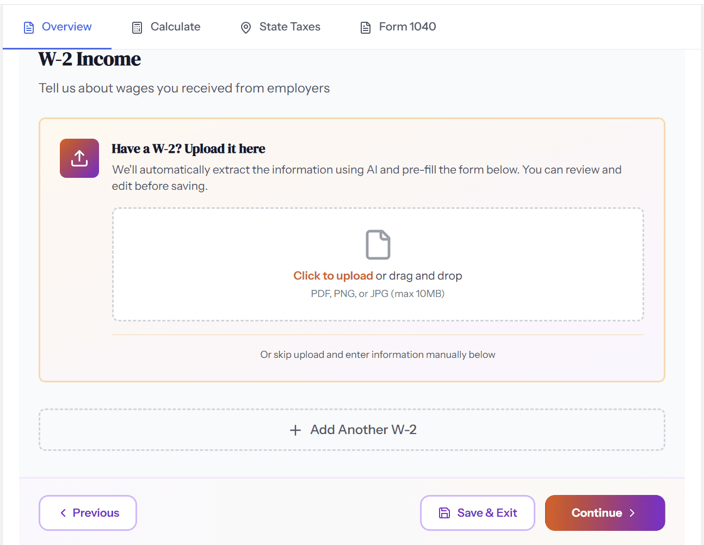Screen dimensions: 704x545
Task: Click the plus icon next to Add Another W-2
Action: click(x=294, y=430)
